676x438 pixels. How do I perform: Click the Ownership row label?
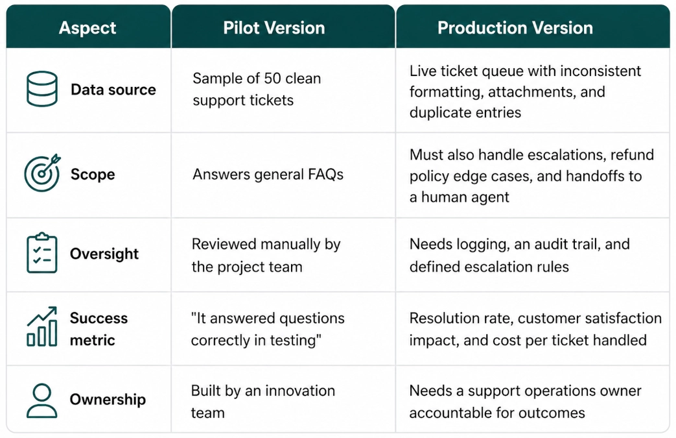(x=108, y=400)
